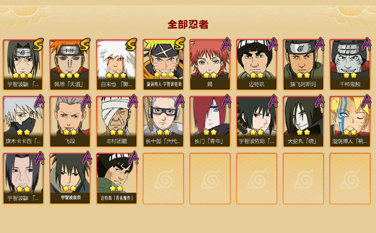
Task: Open the 长门「青年」 ninja card
Action: (210, 122)
